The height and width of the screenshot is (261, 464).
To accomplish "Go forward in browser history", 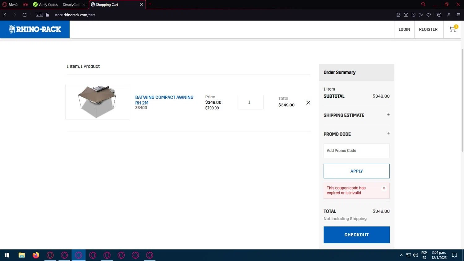I will [x=15, y=15].
